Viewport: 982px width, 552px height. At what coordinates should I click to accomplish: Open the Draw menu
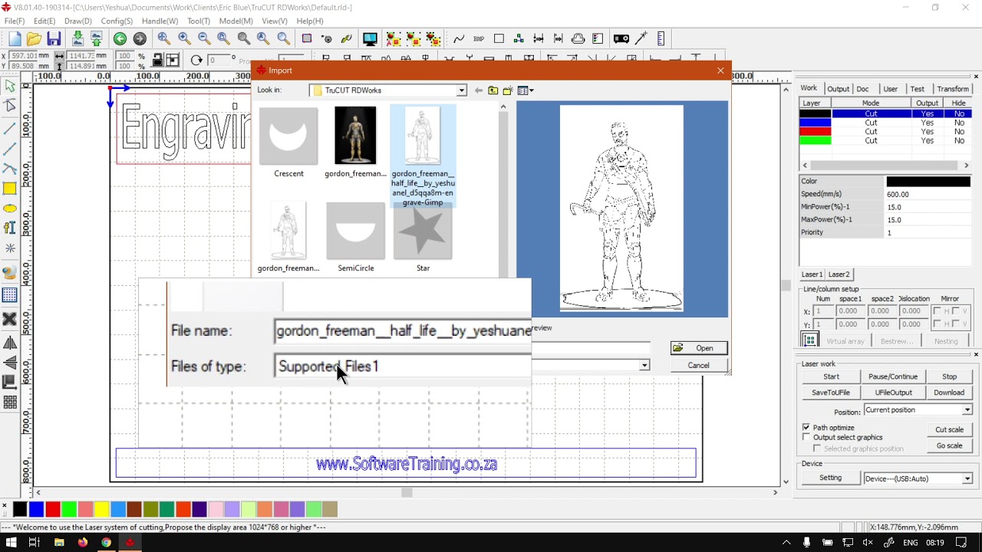click(x=77, y=21)
